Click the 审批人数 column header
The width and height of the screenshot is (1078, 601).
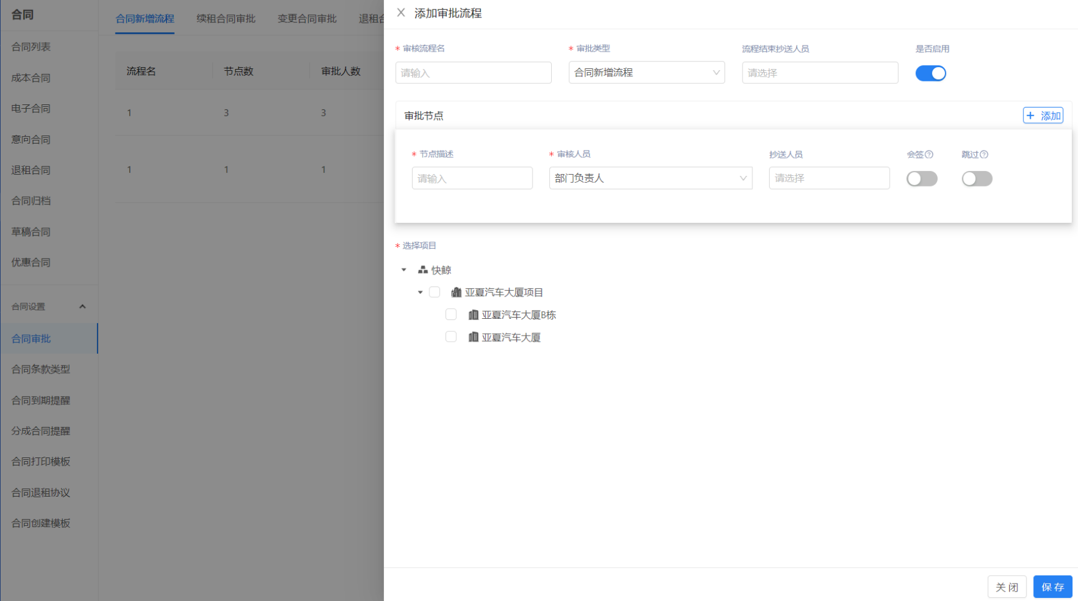(340, 71)
